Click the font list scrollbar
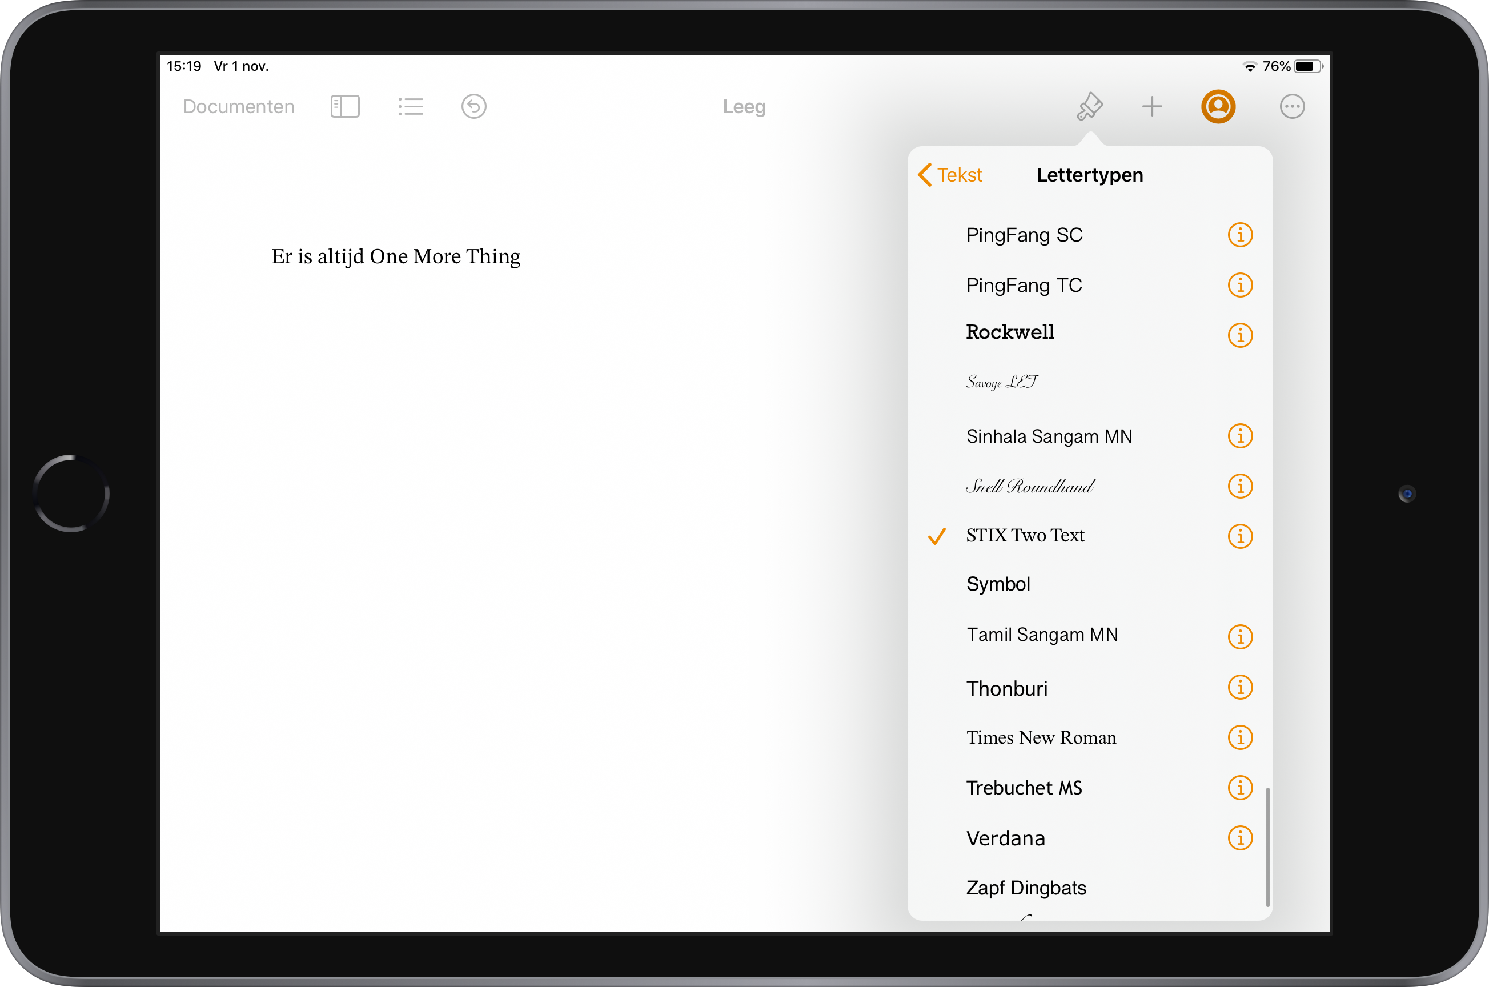This screenshot has width=1489, height=987. point(1267,846)
